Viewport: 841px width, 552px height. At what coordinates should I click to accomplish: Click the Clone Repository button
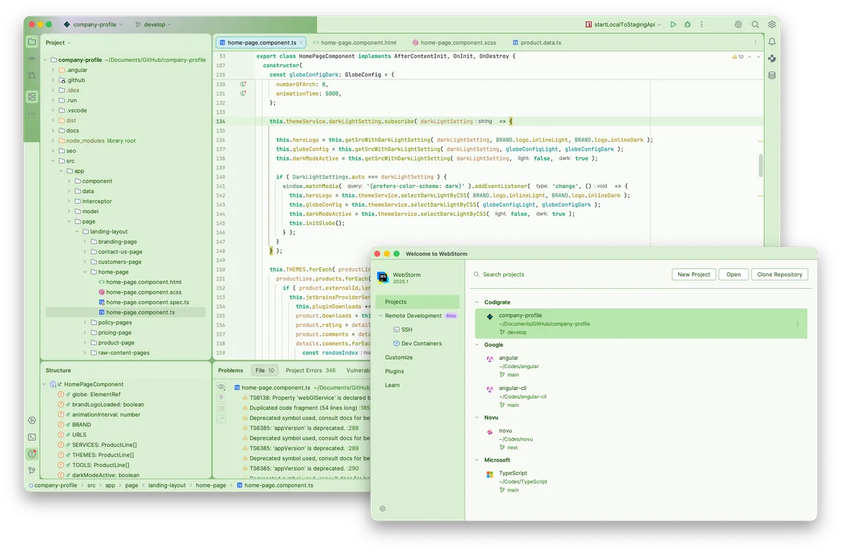pyautogui.click(x=779, y=274)
